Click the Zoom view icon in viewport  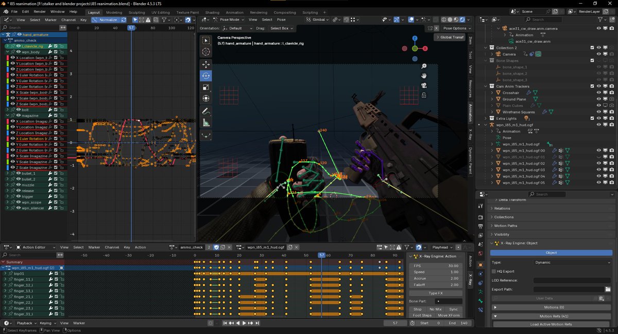(x=424, y=66)
